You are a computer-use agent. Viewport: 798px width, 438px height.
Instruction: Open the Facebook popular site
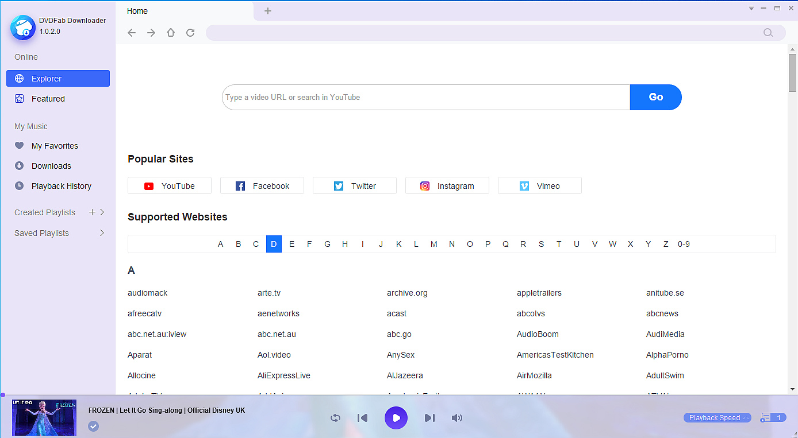pyautogui.click(x=262, y=185)
